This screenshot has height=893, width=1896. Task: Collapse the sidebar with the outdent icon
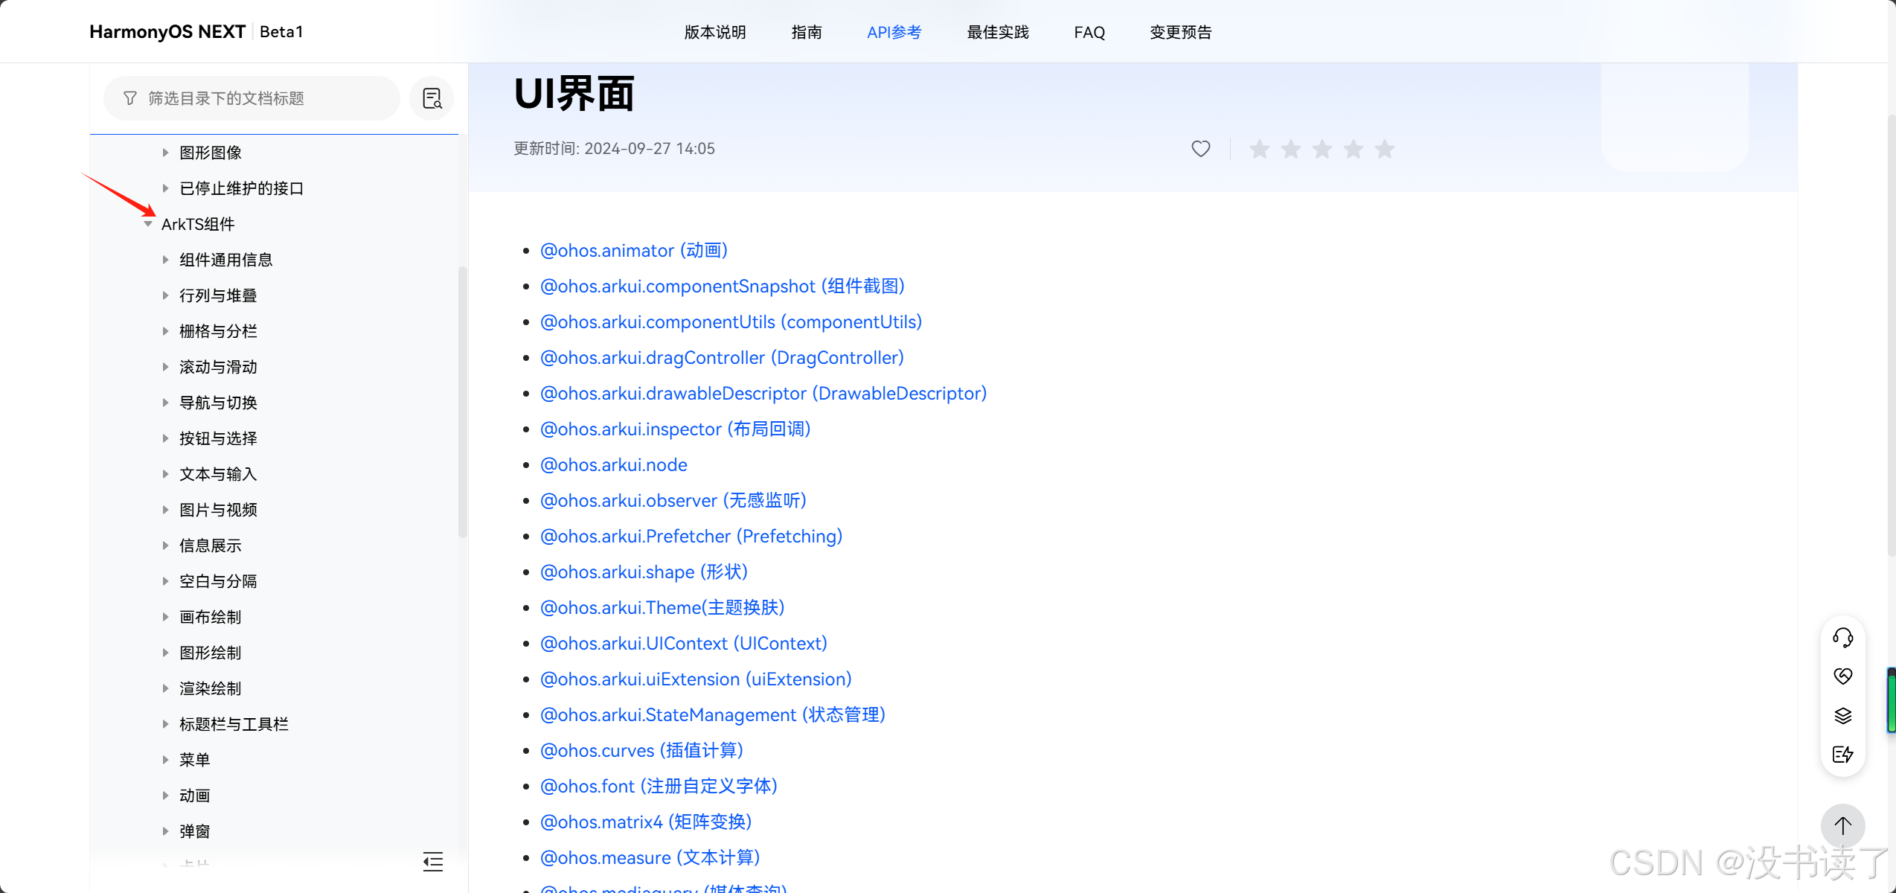coord(433,862)
